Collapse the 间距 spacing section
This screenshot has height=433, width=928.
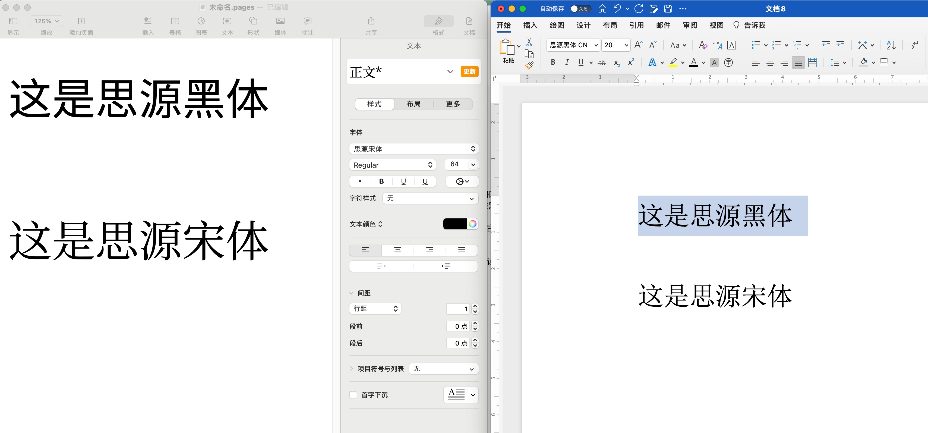coord(351,293)
